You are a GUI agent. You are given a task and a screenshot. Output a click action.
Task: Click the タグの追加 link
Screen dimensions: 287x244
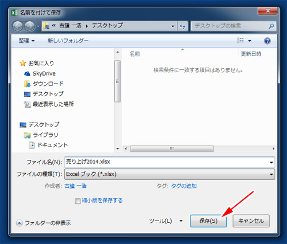(184, 186)
